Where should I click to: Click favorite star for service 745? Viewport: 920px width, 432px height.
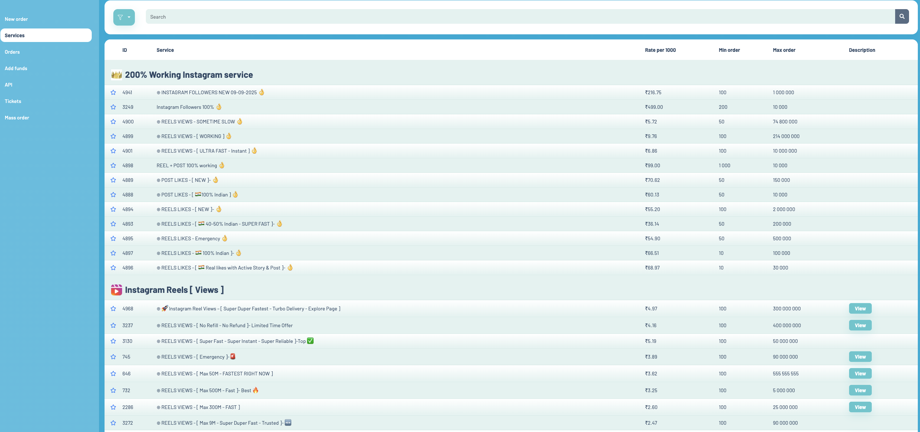tap(113, 357)
